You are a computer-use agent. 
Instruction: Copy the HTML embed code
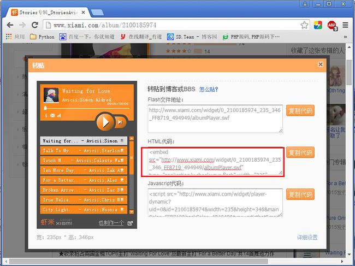[300, 152]
